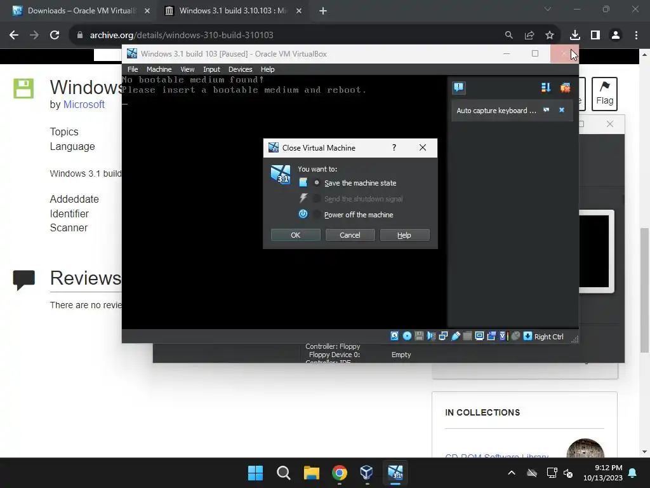Click the display indicator in VM status bar
Screen dimensions: 650x488
pos(479,336)
